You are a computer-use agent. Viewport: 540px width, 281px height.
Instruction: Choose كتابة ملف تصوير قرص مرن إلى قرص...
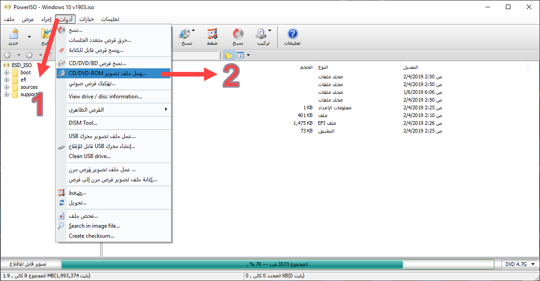point(114,179)
